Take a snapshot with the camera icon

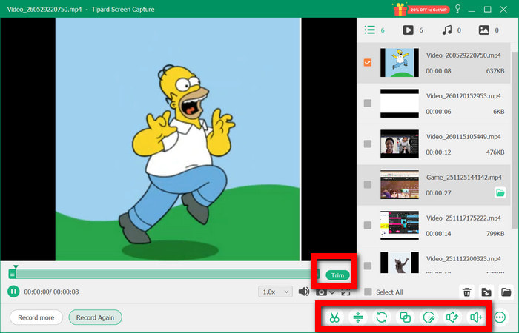click(321, 292)
